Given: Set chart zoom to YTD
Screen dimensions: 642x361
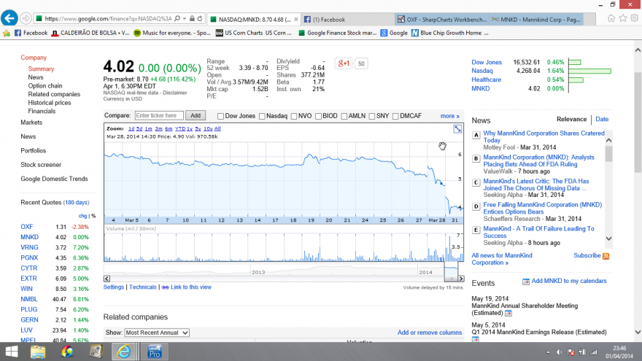Looking at the screenshot, I should pyautogui.click(x=180, y=128).
